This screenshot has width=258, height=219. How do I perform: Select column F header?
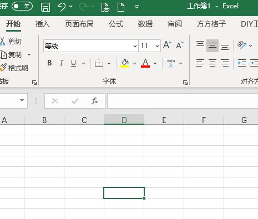pyautogui.click(x=204, y=120)
